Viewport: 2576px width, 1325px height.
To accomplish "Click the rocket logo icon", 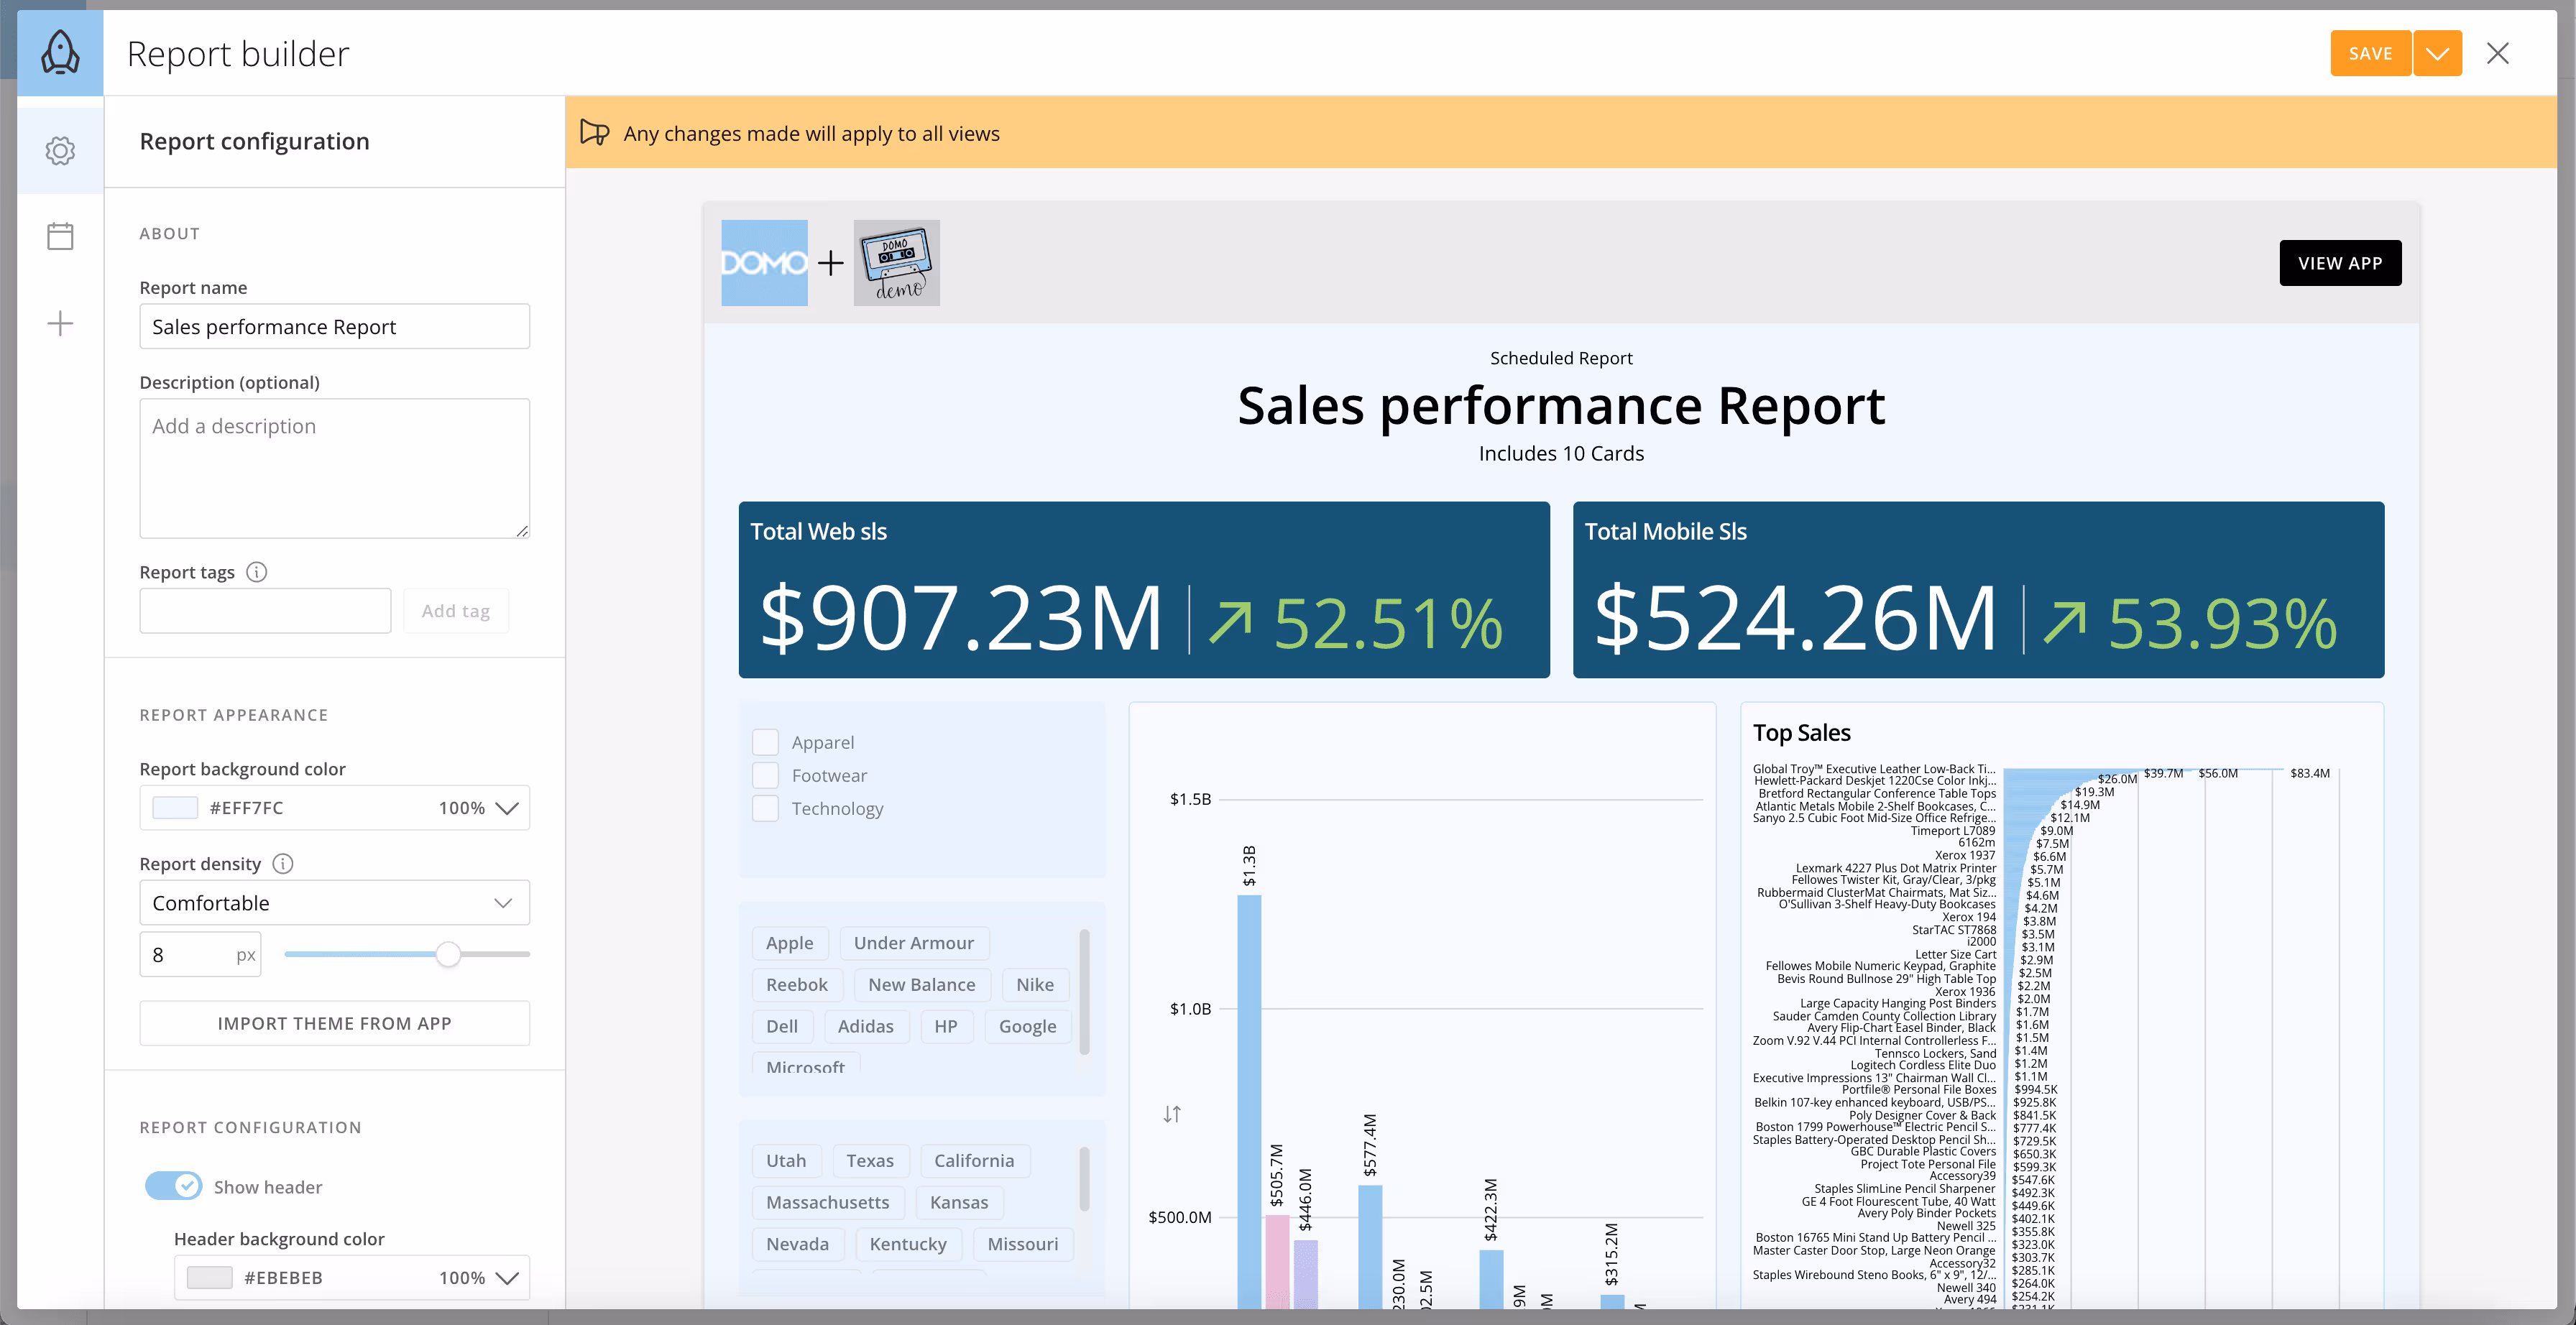I will tap(60, 53).
